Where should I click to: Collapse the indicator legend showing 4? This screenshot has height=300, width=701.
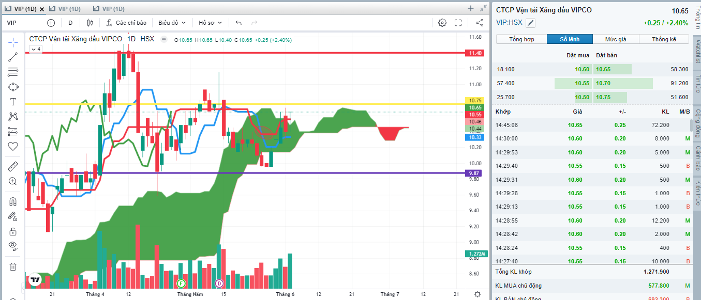click(36, 49)
